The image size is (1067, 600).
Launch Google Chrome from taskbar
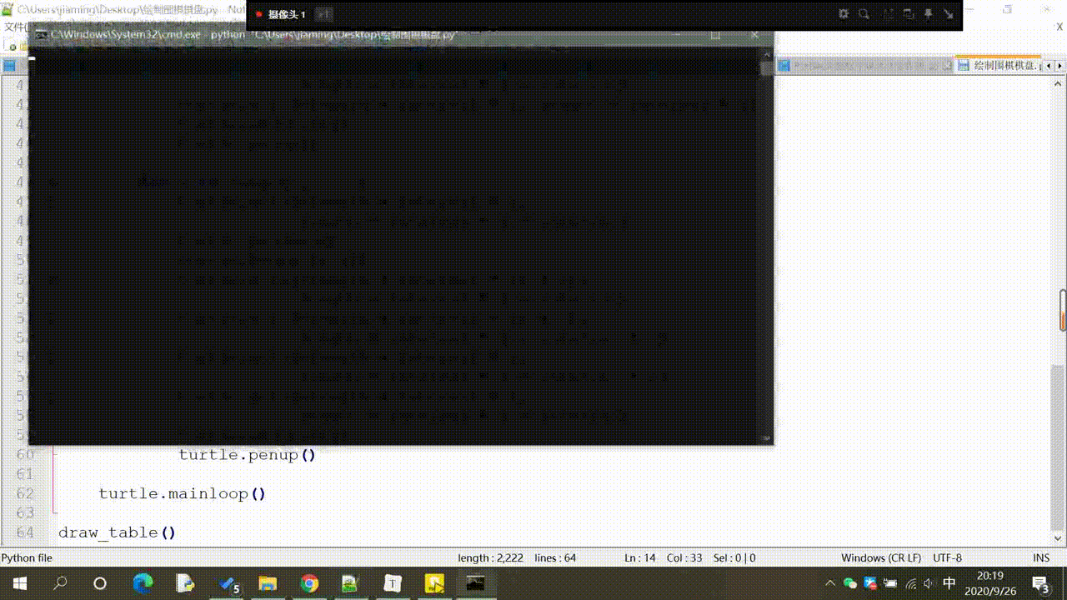(x=309, y=583)
